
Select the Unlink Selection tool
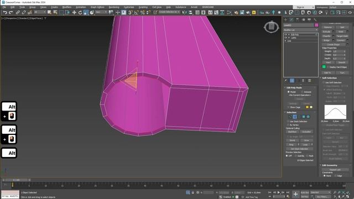[x=23, y=13]
